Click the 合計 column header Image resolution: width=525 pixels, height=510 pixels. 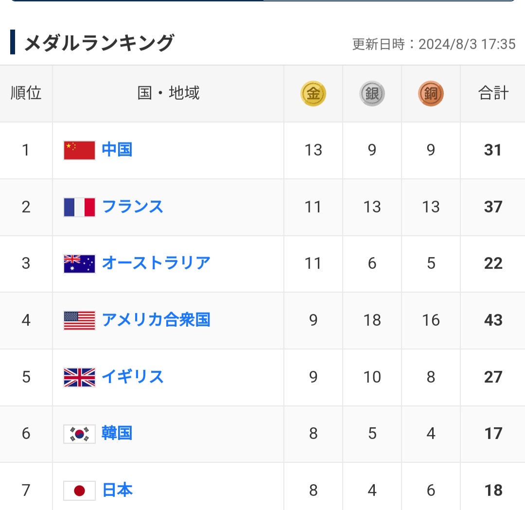point(493,93)
